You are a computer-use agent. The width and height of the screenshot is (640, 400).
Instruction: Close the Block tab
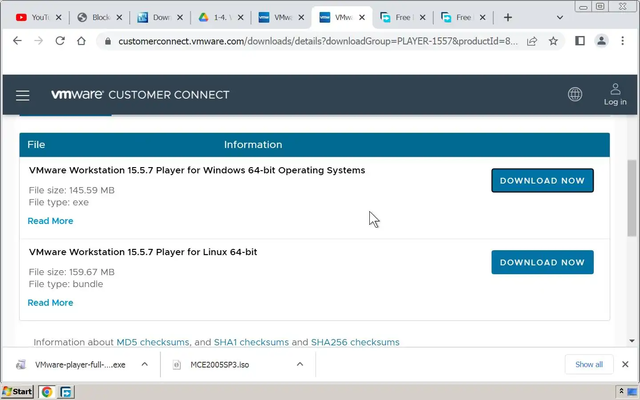(x=119, y=17)
